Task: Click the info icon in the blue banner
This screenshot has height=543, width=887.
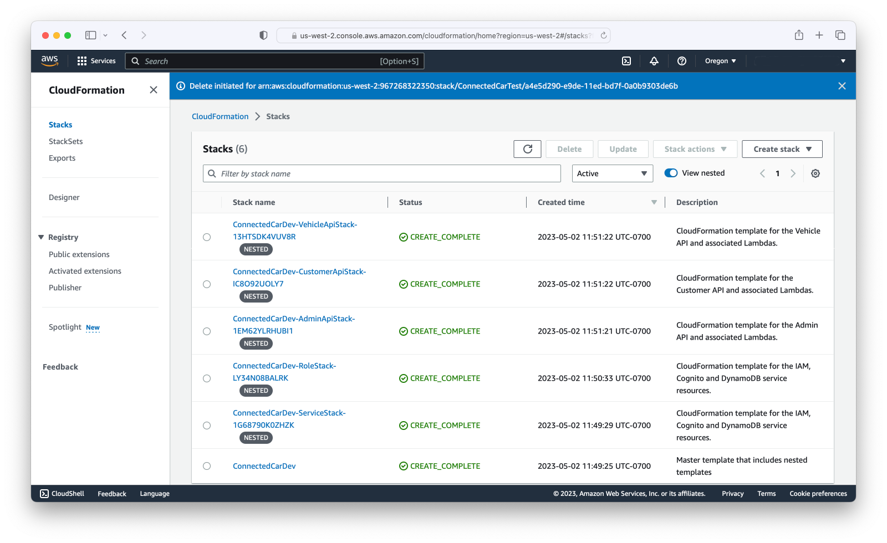Action: [181, 86]
